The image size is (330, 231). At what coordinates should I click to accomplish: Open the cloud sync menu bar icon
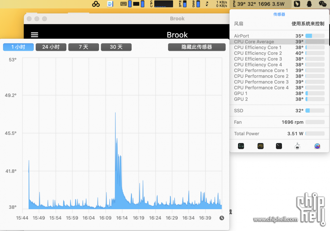point(96,4)
